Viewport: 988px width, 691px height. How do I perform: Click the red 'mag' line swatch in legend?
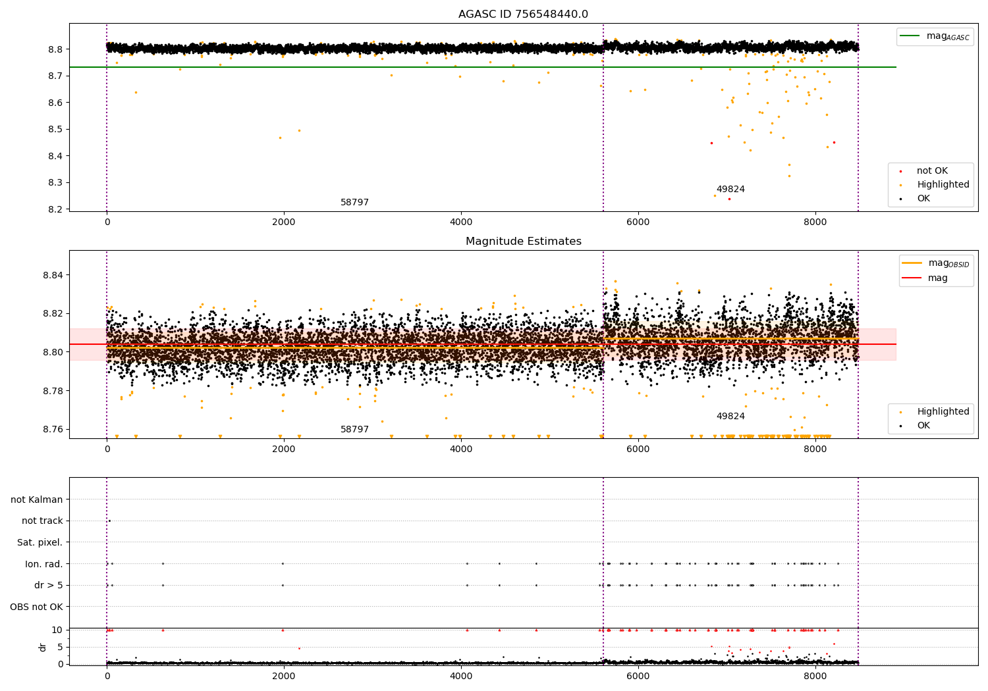(x=912, y=278)
